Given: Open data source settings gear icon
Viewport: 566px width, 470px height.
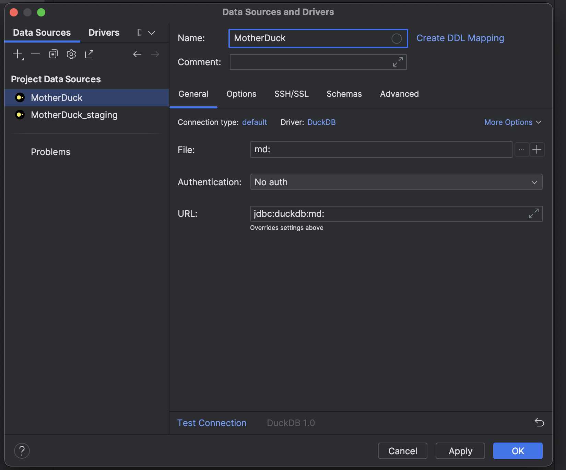Looking at the screenshot, I should click(71, 54).
